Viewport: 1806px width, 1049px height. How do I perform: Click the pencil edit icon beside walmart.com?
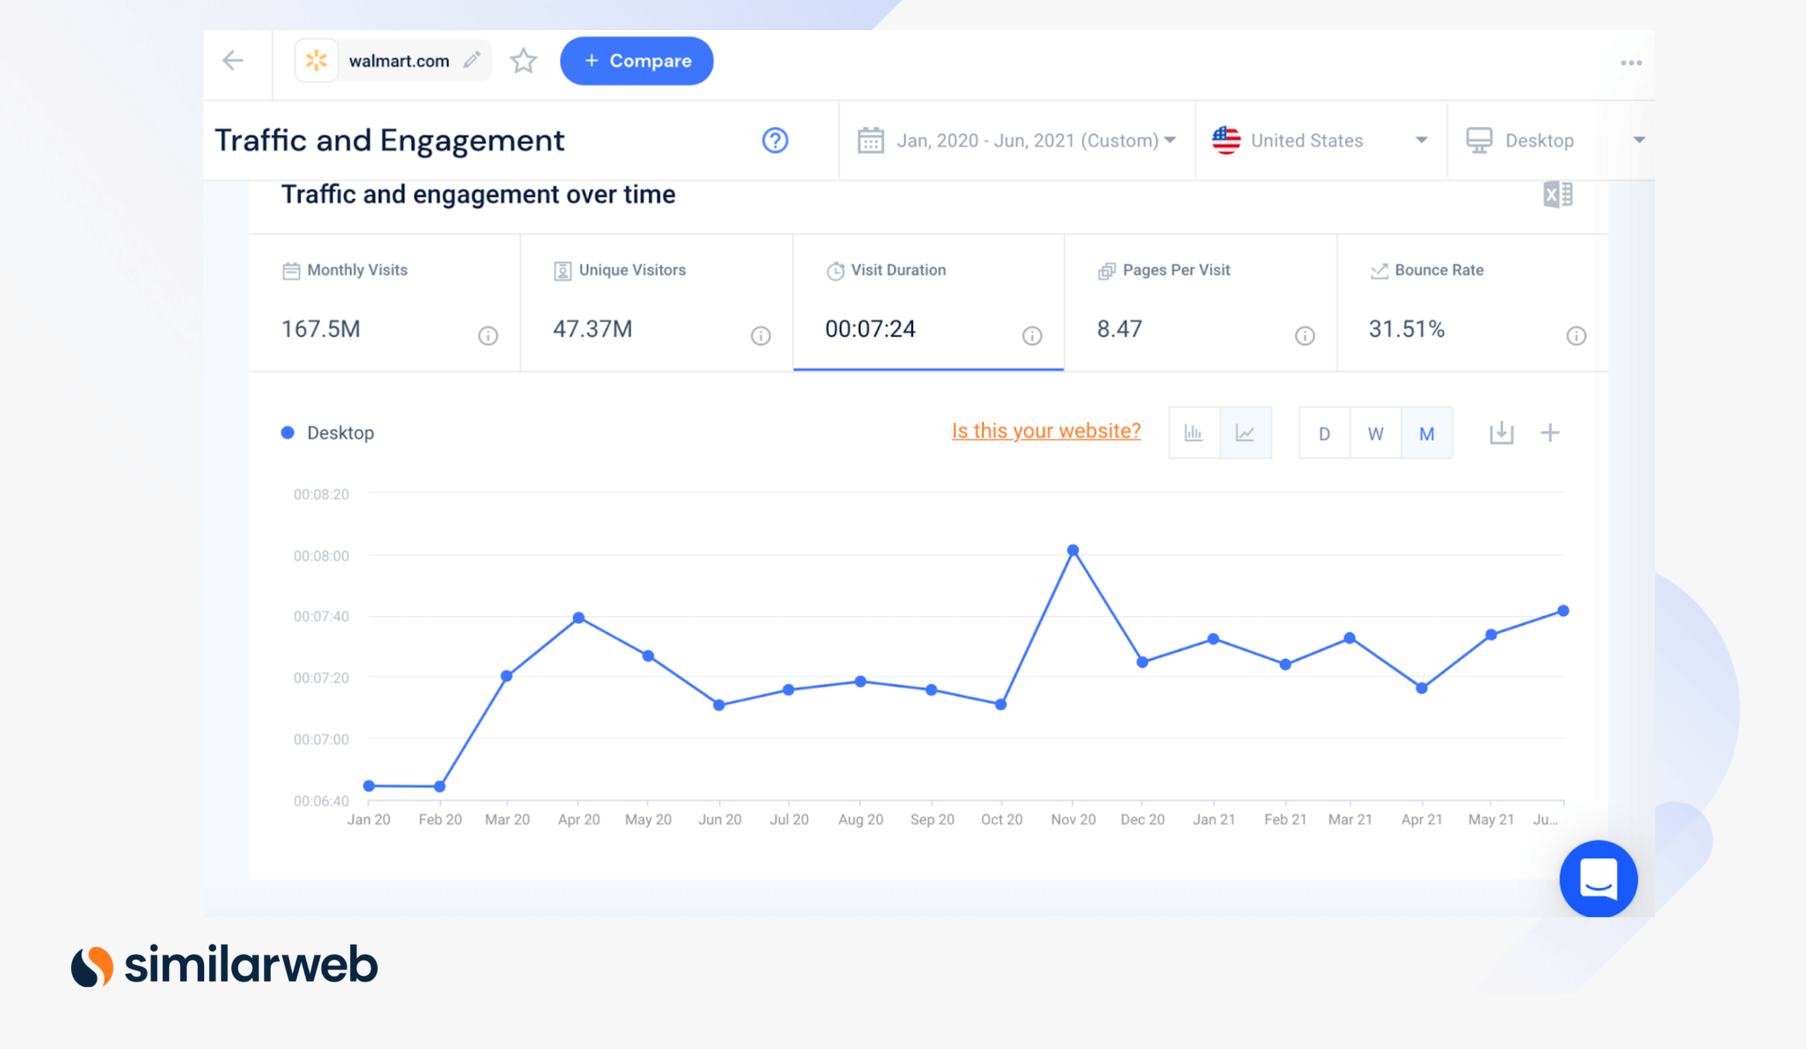tap(471, 60)
